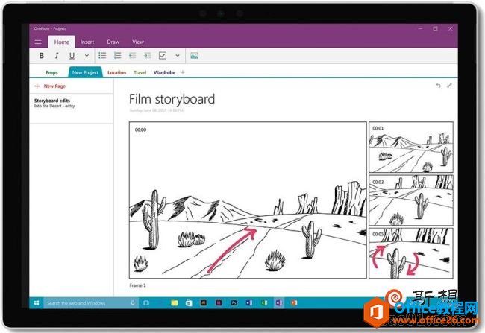Select the Location section tab
Viewport: 485px width, 333px height.
pos(117,72)
